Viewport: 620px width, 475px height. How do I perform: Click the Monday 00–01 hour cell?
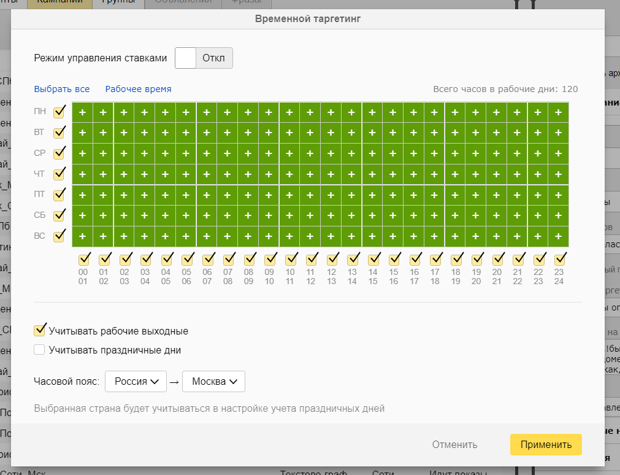pos(82,112)
